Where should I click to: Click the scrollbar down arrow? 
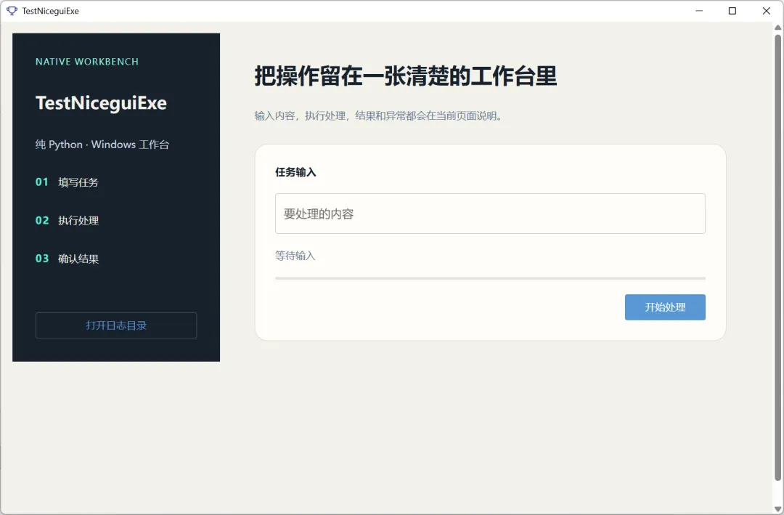click(777, 509)
